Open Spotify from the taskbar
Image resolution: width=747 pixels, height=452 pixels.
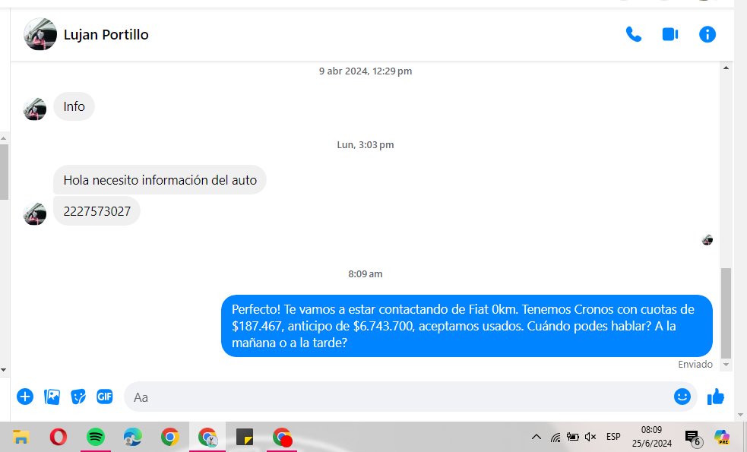click(95, 437)
